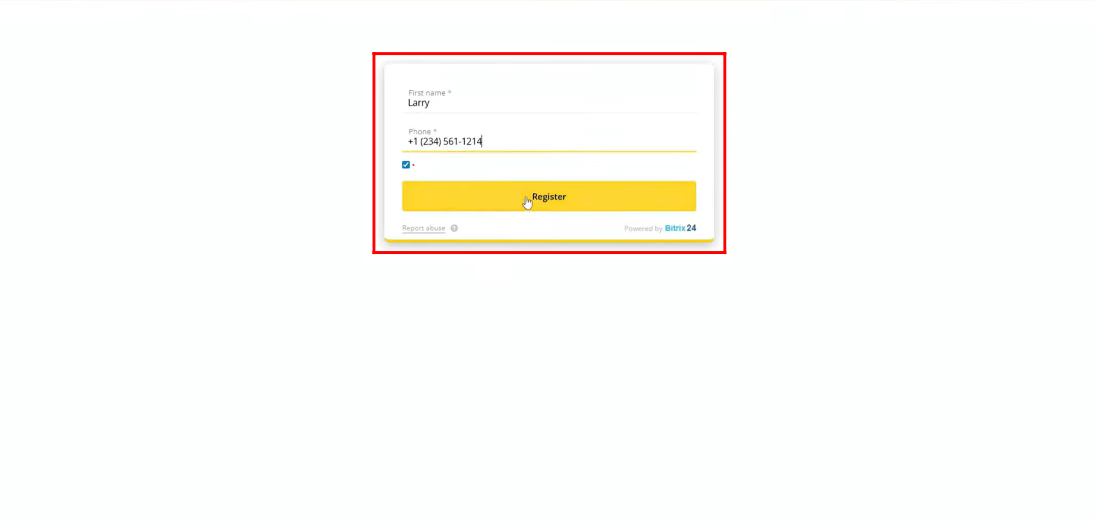Click the word Bitrix in blue
Screen dimensions: 1096x520
tap(675, 228)
